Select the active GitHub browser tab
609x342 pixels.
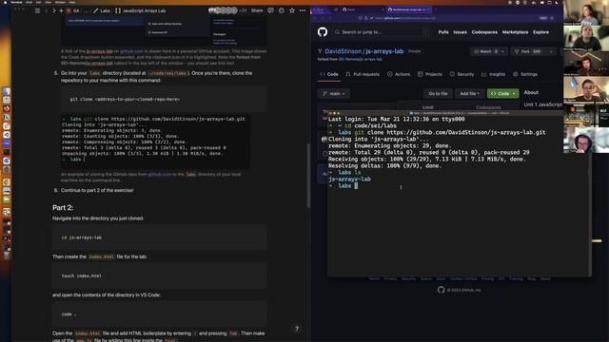point(408,9)
